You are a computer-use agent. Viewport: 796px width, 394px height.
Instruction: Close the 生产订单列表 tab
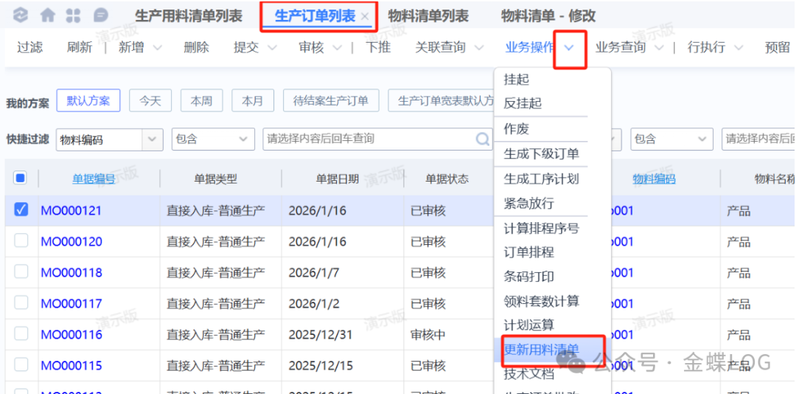coord(366,16)
